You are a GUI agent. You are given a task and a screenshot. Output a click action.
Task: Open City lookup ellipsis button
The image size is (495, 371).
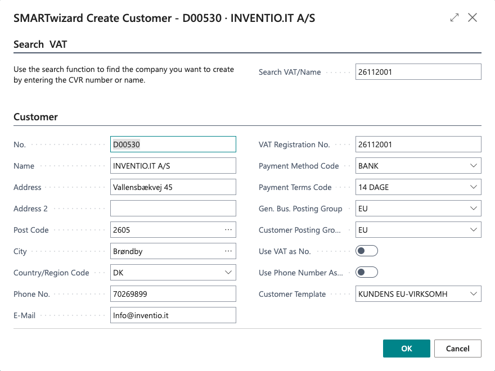point(228,251)
